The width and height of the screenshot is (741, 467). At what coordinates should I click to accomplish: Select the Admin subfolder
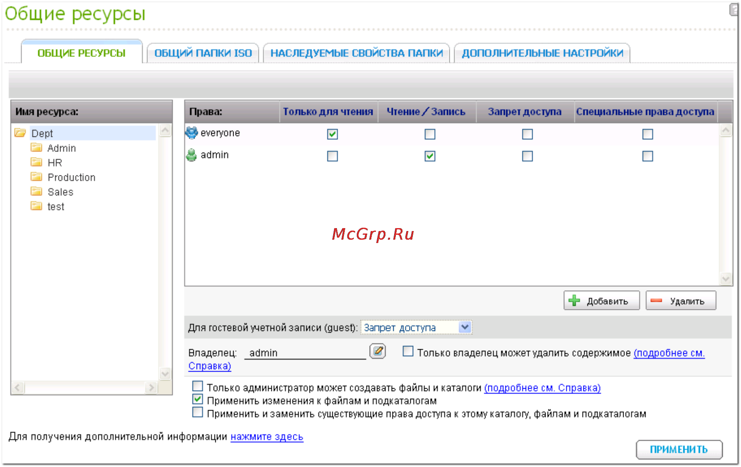click(x=62, y=148)
